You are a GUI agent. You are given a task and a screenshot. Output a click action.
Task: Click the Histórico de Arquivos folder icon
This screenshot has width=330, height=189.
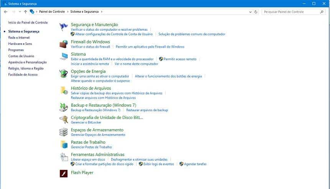[64, 90]
